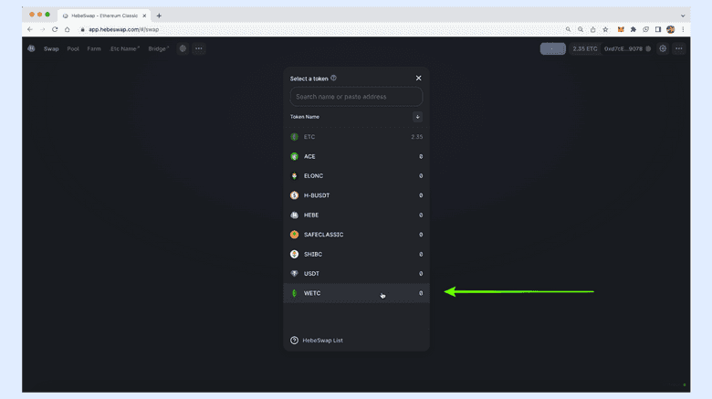Click the SHIBC token icon

[x=294, y=255]
